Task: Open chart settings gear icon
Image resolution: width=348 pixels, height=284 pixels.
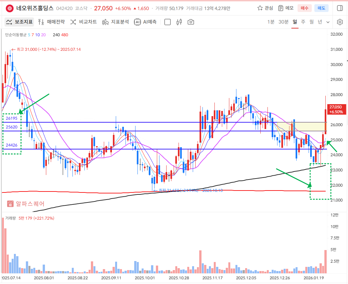Action: pos(340,22)
